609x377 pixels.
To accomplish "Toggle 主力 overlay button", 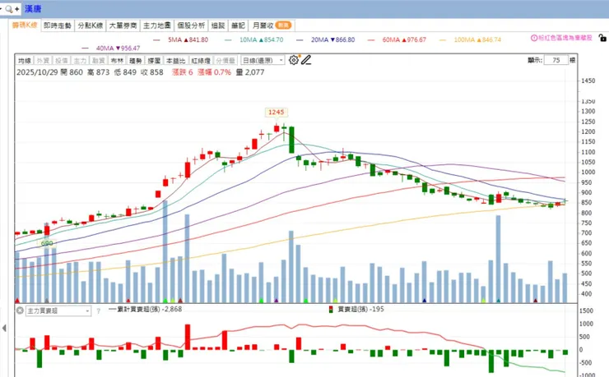I will (80, 61).
